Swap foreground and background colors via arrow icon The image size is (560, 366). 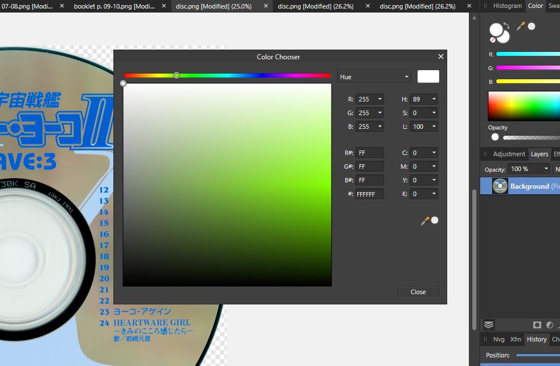(x=506, y=26)
